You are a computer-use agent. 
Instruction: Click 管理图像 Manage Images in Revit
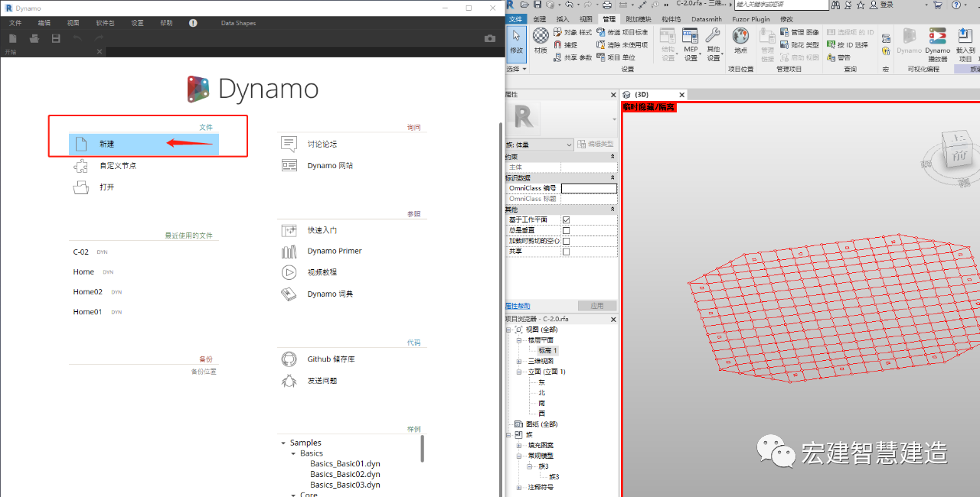pos(800,32)
